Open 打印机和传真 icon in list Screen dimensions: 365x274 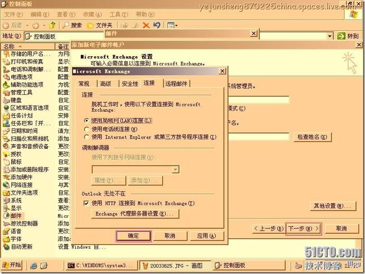tap(6, 62)
